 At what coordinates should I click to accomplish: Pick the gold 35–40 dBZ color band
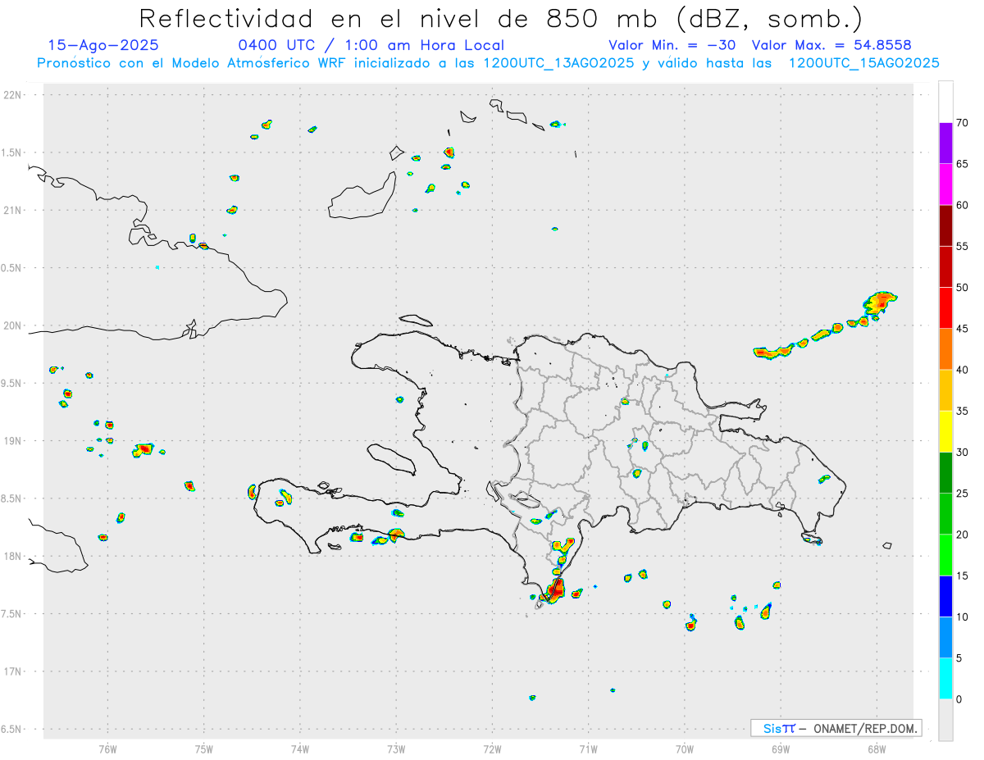(945, 390)
